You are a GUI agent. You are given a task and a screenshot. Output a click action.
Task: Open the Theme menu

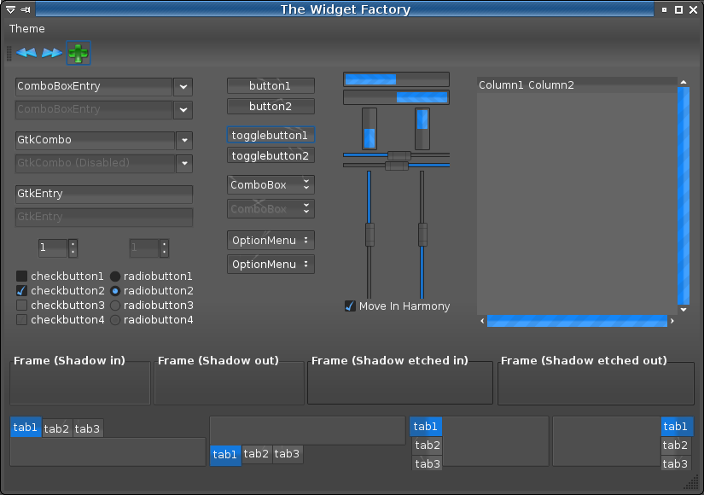pyautogui.click(x=27, y=29)
